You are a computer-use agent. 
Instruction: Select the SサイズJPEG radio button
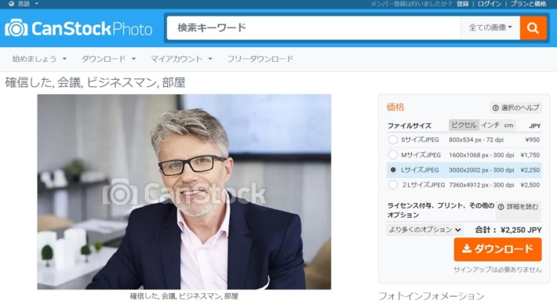tap(392, 140)
